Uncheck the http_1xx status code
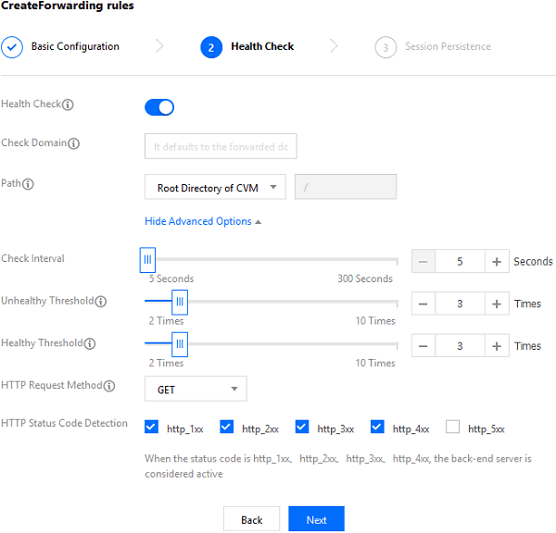Screen dimensions: 556x533 pos(152,428)
